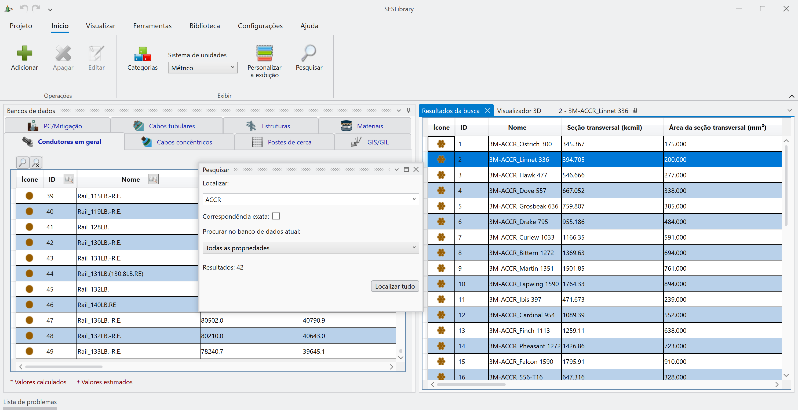Image resolution: width=798 pixels, height=410 pixels.
Task: Click Personalizar a exibição icon
Action: pyautogui.click(x=264, y=53)
